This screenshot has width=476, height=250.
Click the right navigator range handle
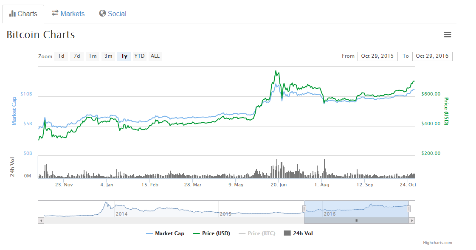click(408, 208)
